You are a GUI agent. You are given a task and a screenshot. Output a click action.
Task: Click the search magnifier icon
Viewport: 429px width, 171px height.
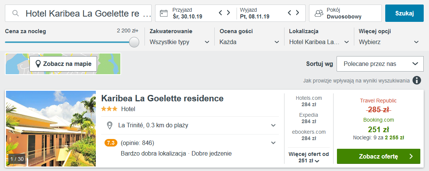click(16, 13)
